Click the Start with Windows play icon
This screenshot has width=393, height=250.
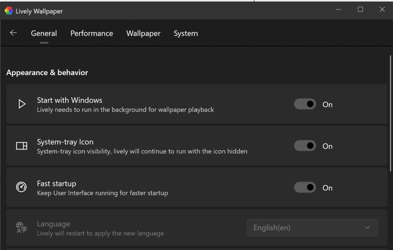coord(22,104)
